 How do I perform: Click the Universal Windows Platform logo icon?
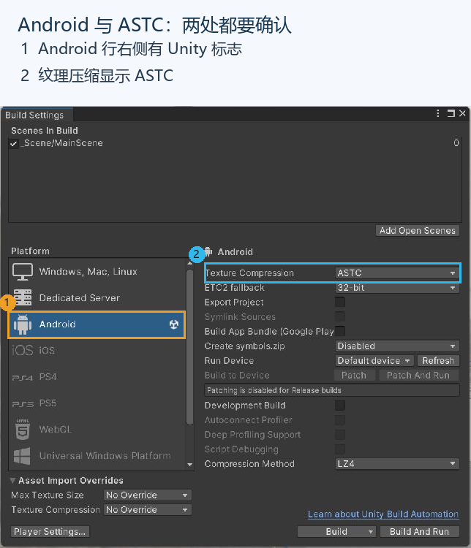22,456
